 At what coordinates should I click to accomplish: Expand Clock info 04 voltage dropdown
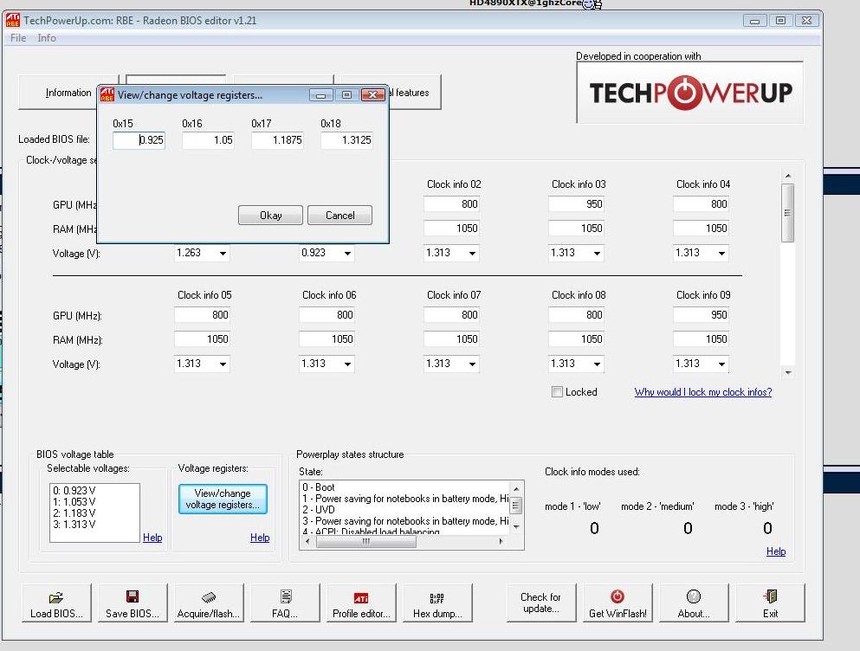coord(721,253)
